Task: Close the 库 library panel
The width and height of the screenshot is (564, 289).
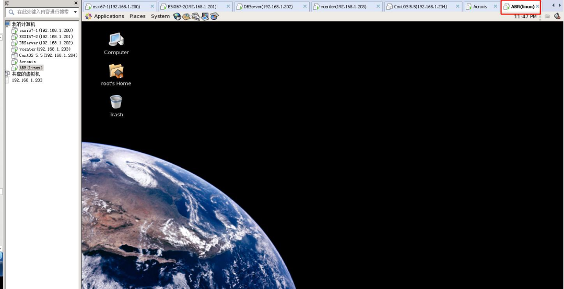Action: (x=76, y=3)
